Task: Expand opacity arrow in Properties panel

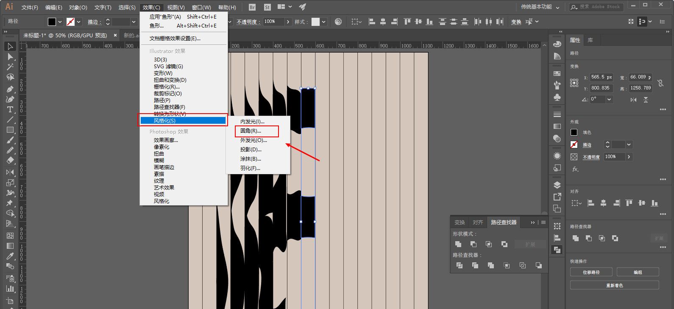Action: pyautogui.click(x=629, y=157)
